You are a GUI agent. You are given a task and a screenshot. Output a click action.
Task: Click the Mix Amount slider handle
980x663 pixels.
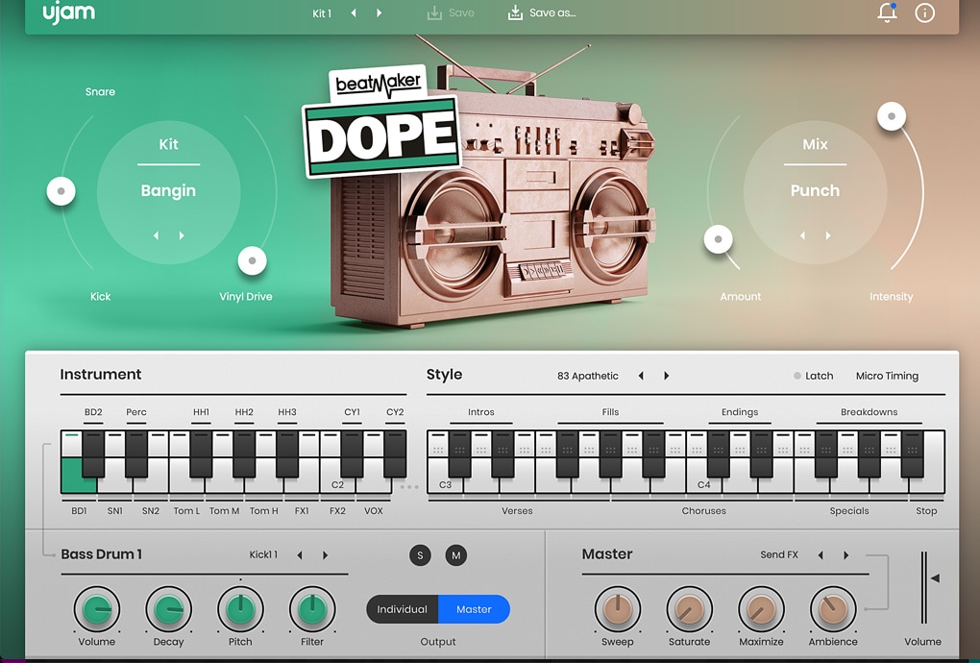tap(718, 239)
